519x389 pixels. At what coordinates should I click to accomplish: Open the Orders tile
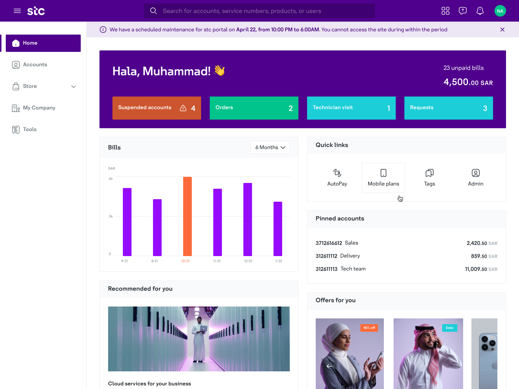[254, 108]
